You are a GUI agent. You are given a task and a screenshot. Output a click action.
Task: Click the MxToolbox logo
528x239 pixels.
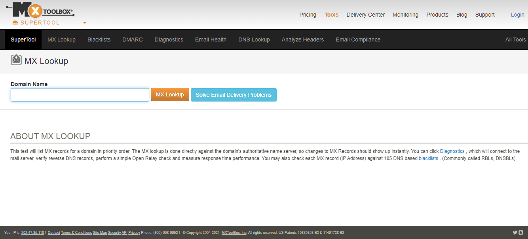click(40, 10)
